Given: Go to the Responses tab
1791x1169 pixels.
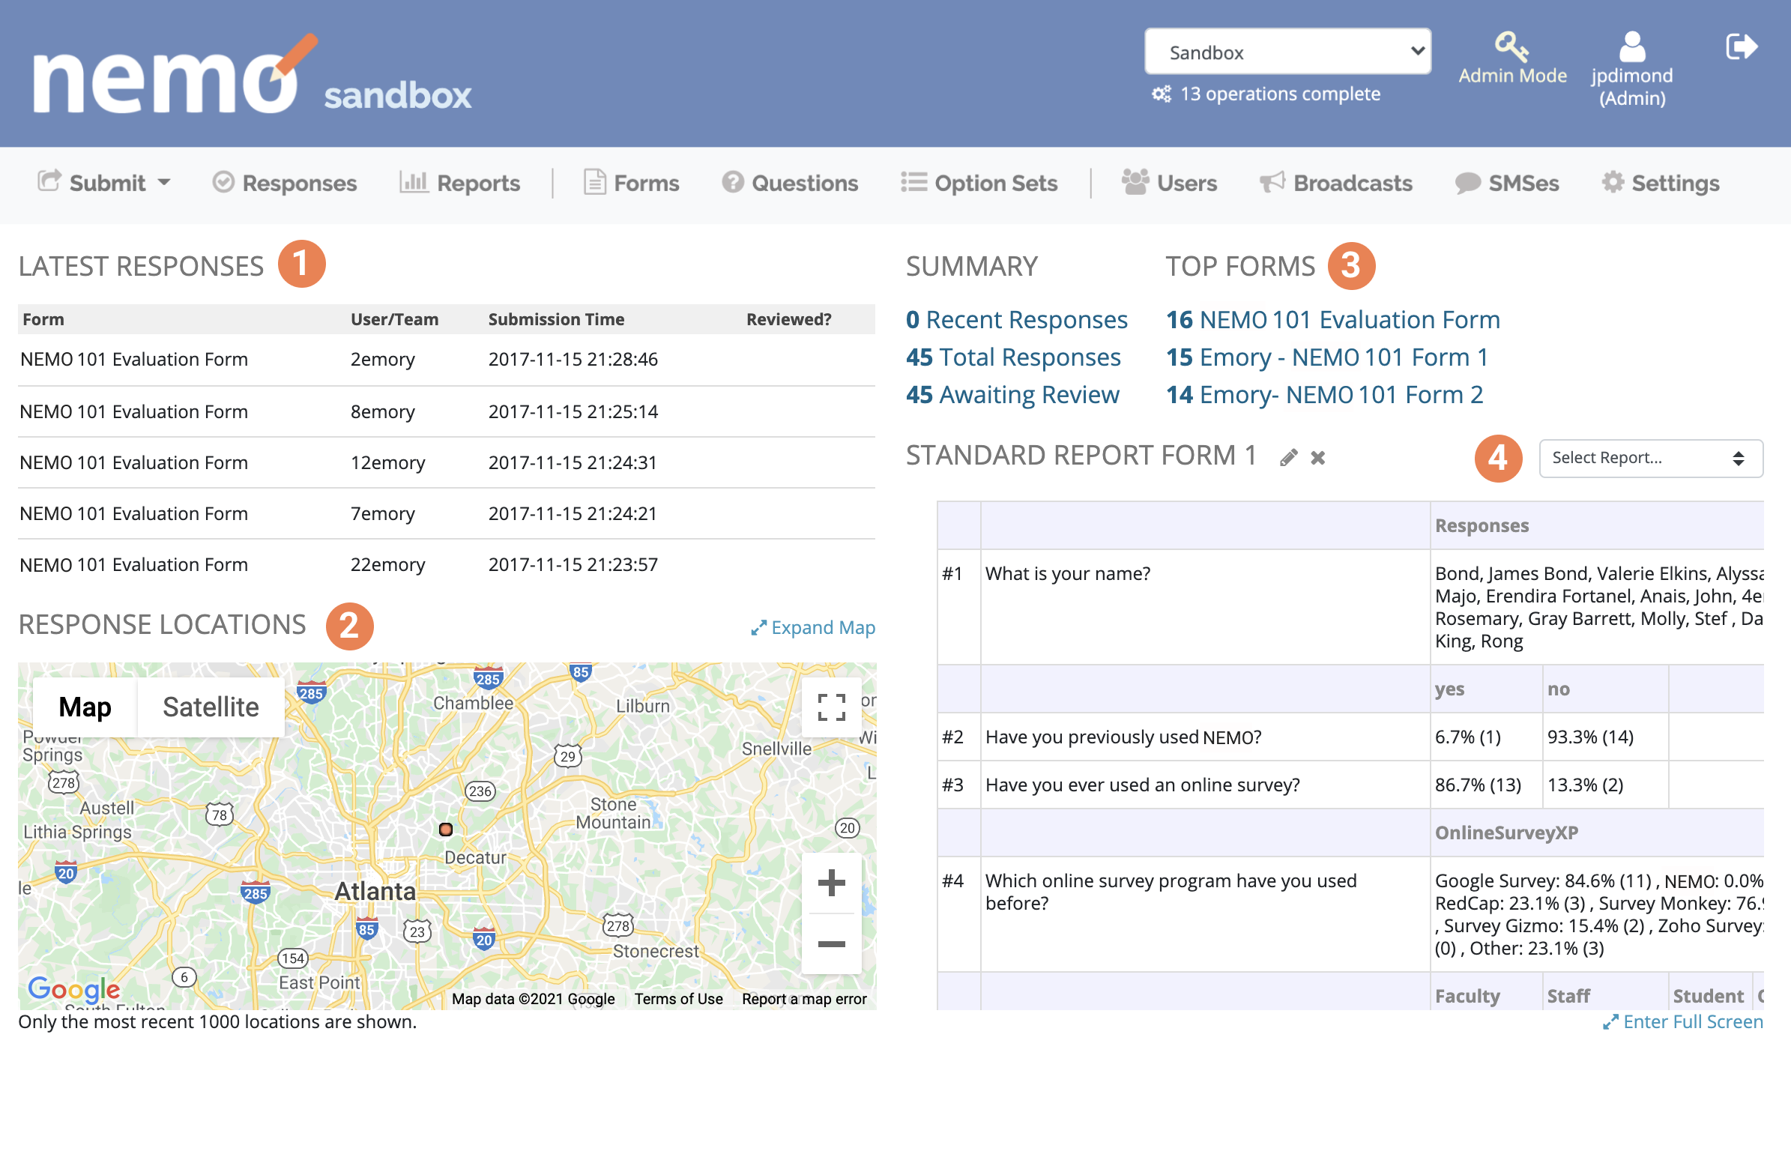Looking at the screenshot, I should click(285, 183).
